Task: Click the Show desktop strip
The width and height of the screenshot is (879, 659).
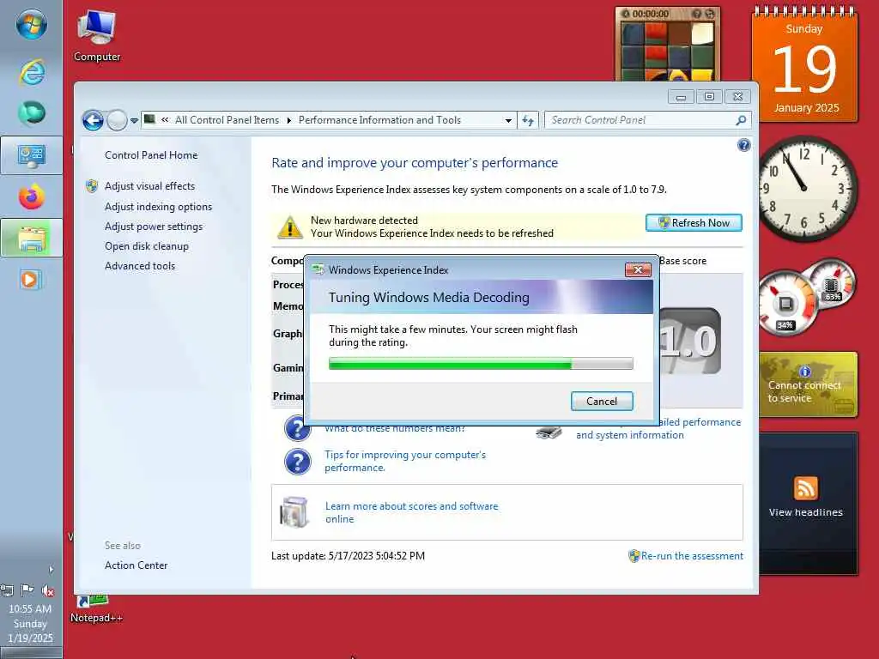Action: coord(32,653)
